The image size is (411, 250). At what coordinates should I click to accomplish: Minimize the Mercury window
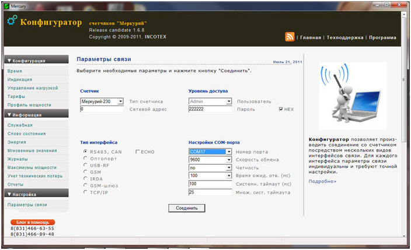pyautogui.click(x=378, y=5)
